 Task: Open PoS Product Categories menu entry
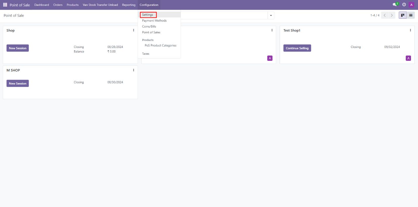(160, 45)
